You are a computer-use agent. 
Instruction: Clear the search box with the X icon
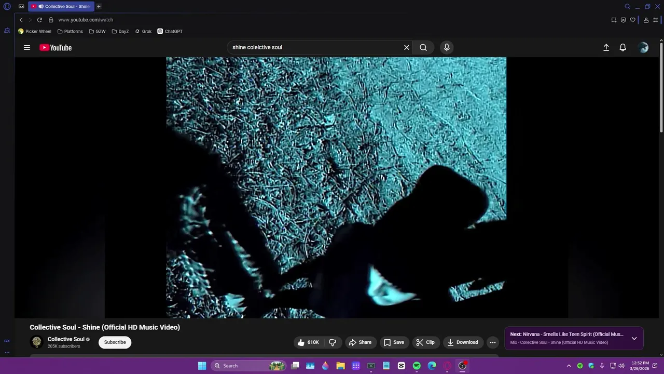(x=407, y=47)
